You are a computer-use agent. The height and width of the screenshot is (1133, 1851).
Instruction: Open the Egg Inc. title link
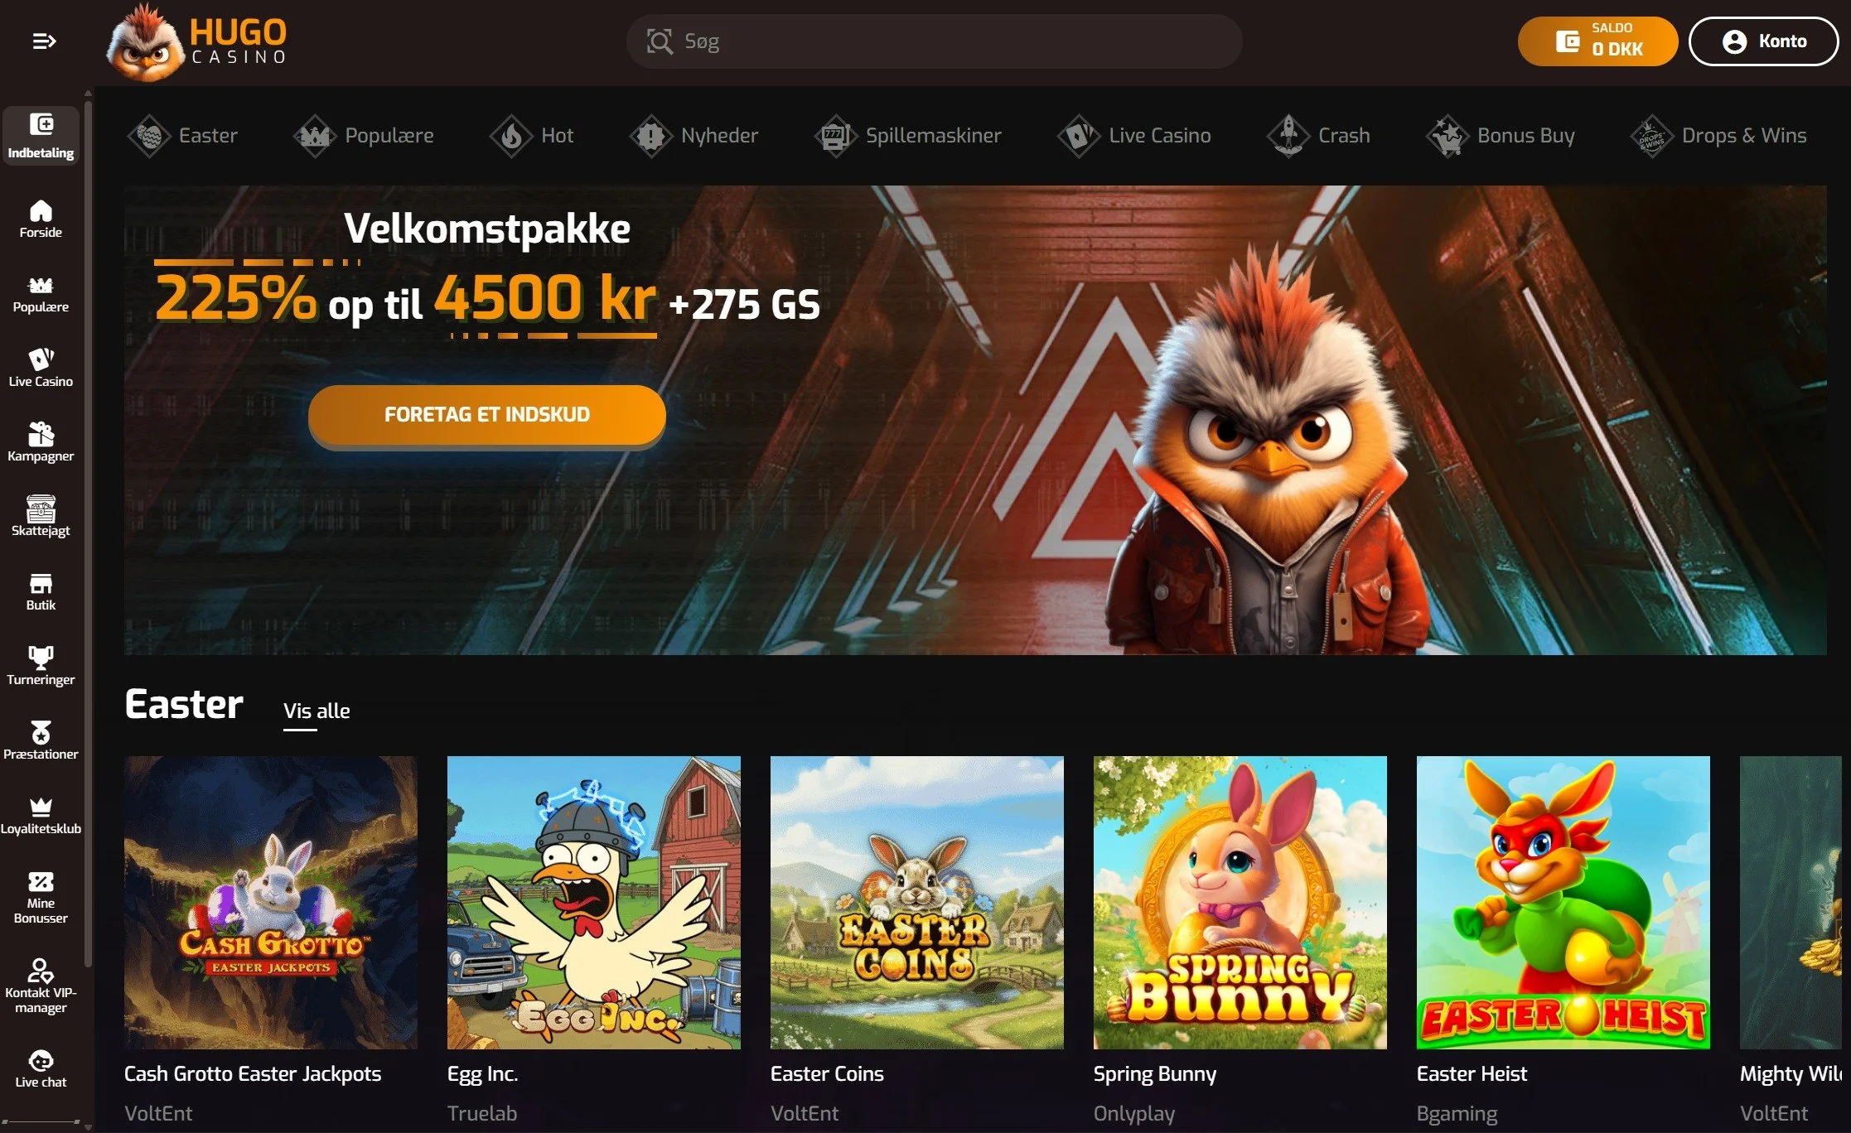(482, 1073)
